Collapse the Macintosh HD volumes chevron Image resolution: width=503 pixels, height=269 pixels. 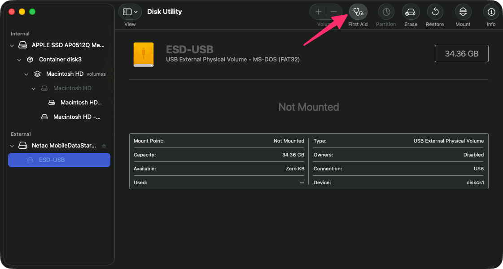(26, 74)
